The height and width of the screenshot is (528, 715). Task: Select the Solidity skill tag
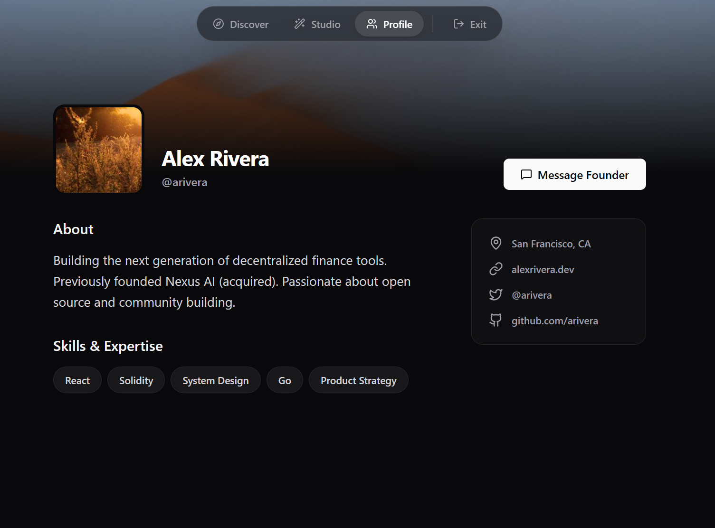[x=136, y=380]
